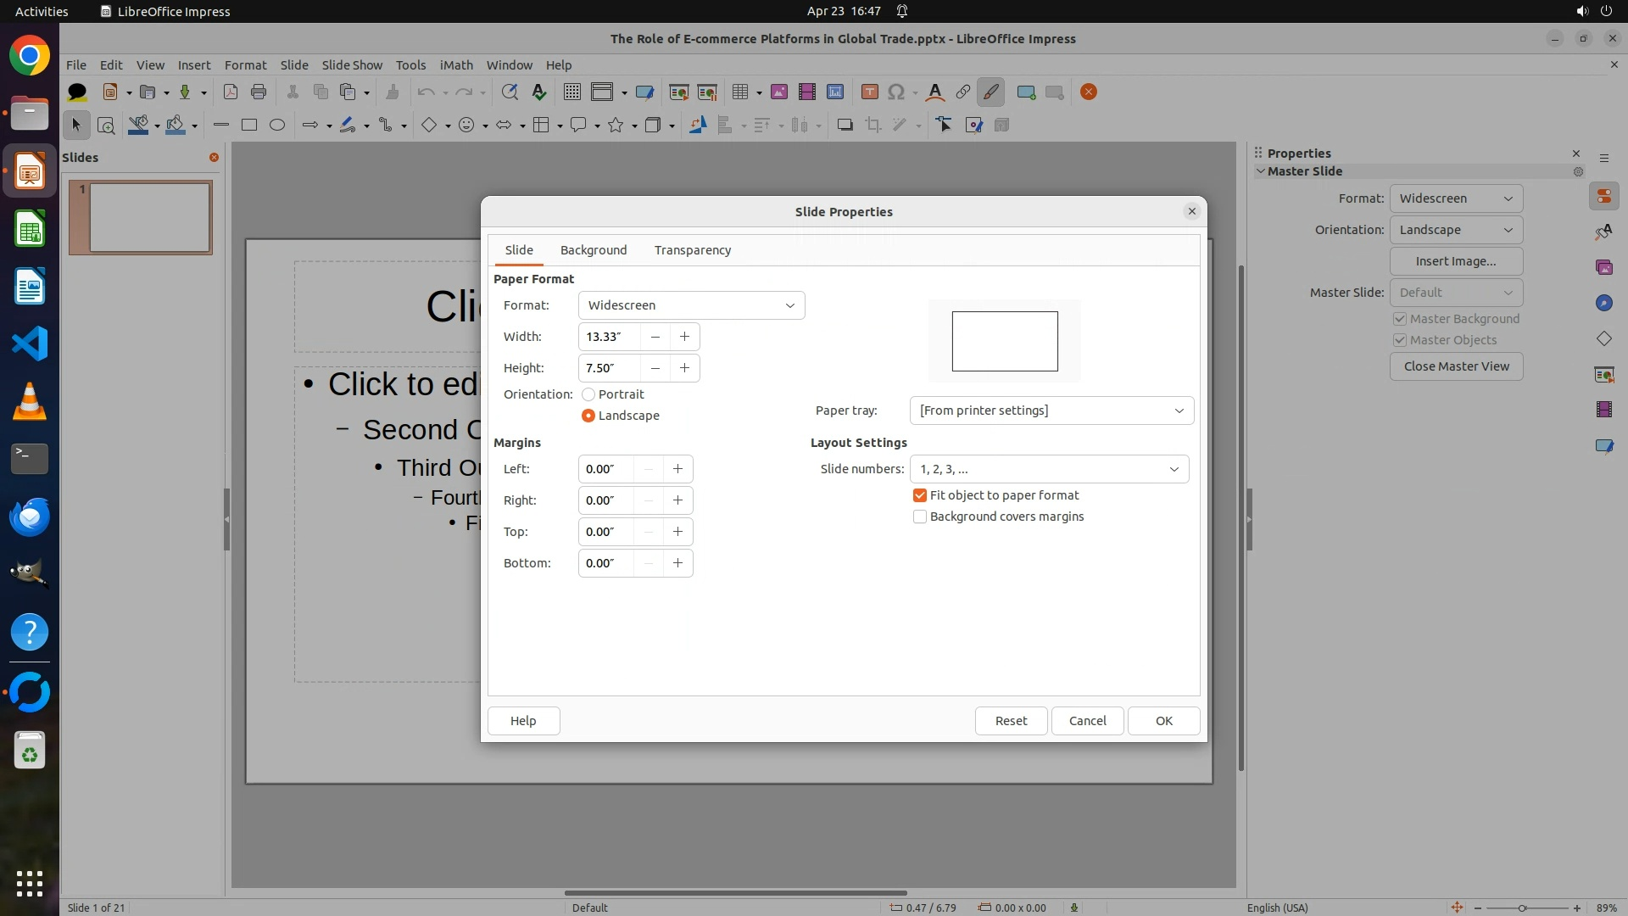Viewport: 1628px width, 916px height.
Task: Select the Rectangle drawing tool
Action: pyautogui.click(x=249, y=126)
